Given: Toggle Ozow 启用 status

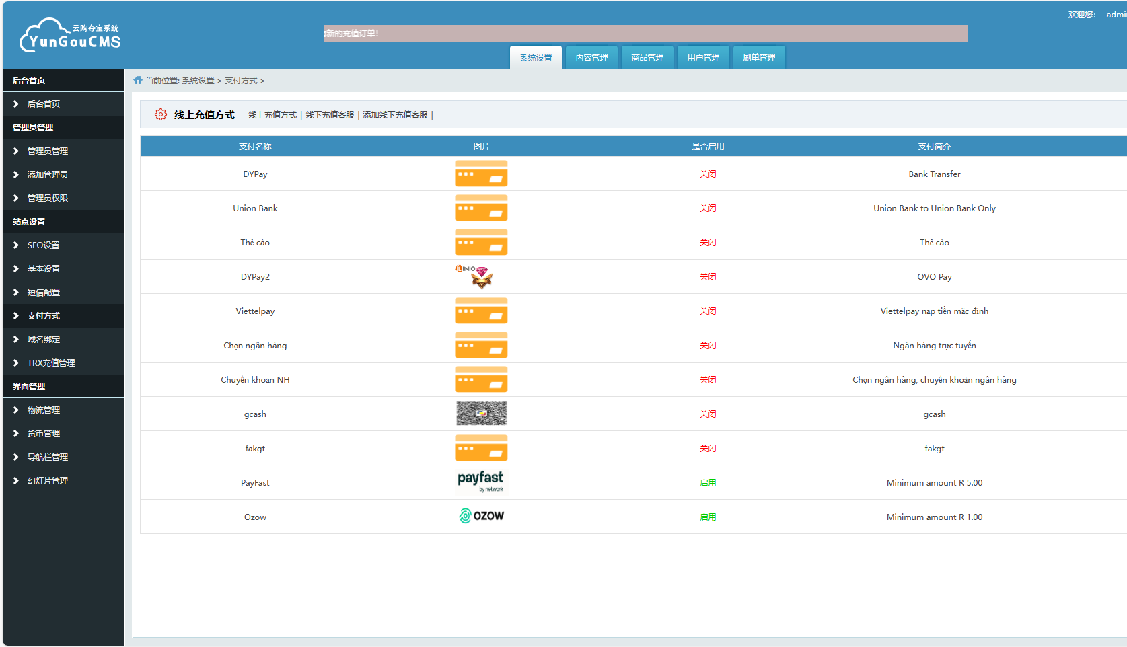Looking at the screenshot, I should pos(708,517).
